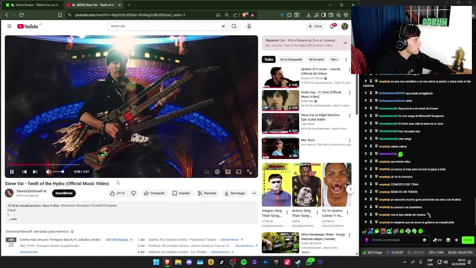476x268 pixels.
Task: Send message with green Chat button
Action: (467, 240)
